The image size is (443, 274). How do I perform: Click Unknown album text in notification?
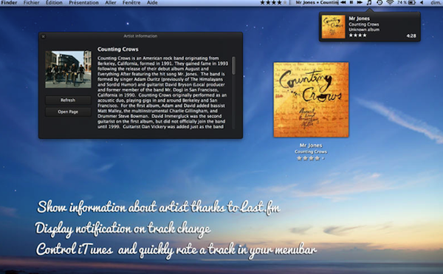[x=364, y=30]
